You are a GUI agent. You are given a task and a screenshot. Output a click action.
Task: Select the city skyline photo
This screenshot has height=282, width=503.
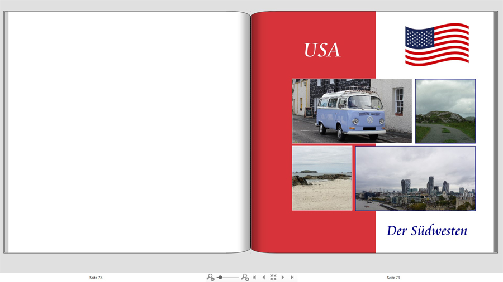pyautogui.click(x=415, y=178)
